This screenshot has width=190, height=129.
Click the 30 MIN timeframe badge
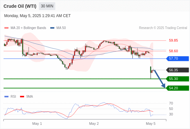pos(47,6)
